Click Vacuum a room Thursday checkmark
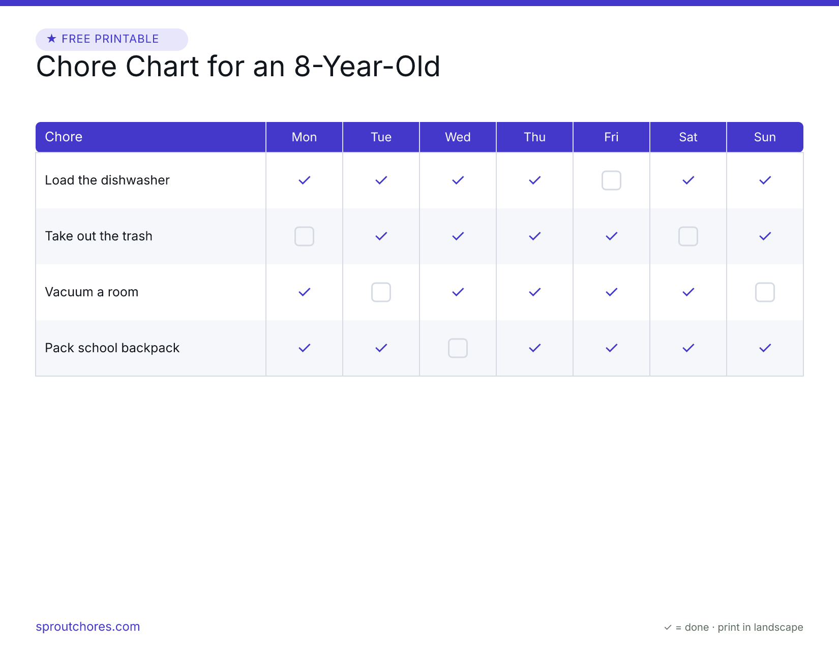 tap(534, 292)
